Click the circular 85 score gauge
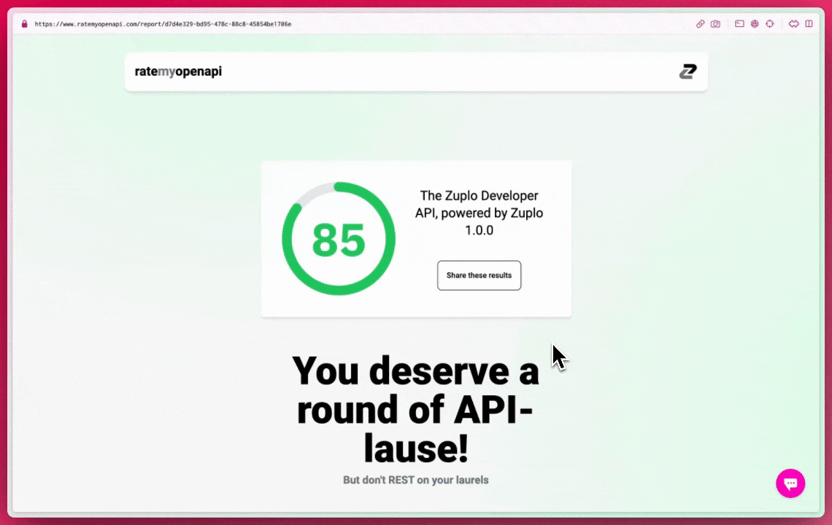This screenshot has width=832, height=525. point(339,238)
